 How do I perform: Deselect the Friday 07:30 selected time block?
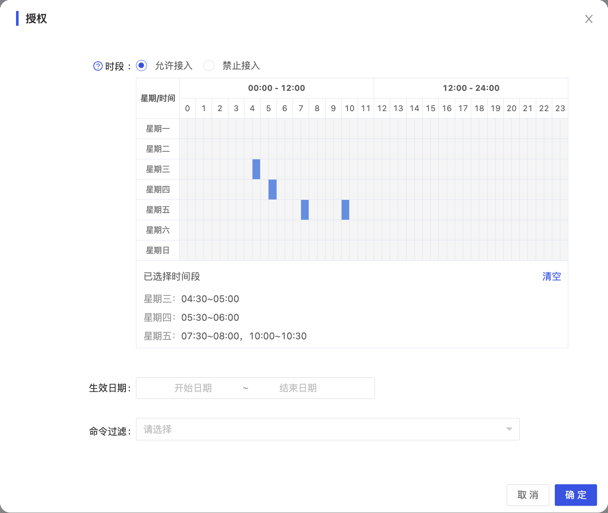pyautogui.click(x=305, y=210)
